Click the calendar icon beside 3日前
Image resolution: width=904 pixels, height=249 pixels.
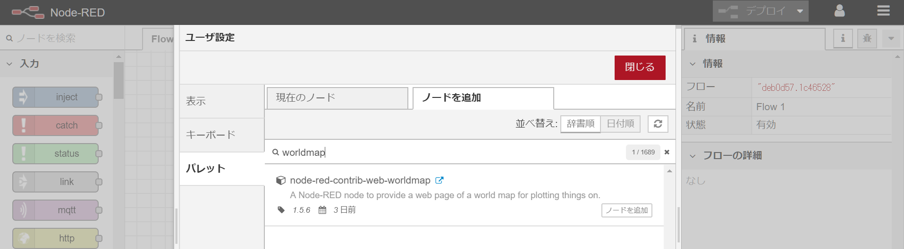(x=322, y=210)
